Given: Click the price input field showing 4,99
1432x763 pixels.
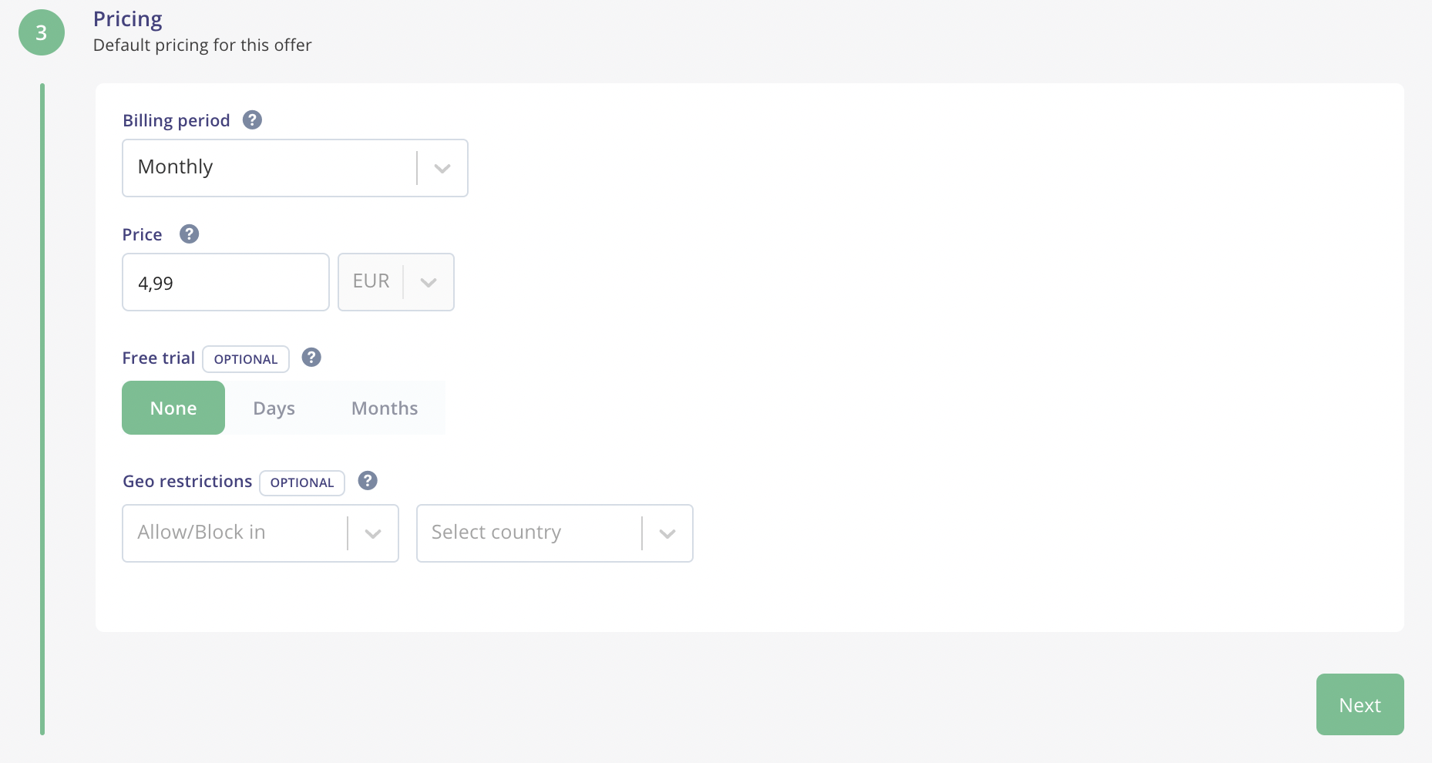Looking at the screenshot, I should coord(226,282).
